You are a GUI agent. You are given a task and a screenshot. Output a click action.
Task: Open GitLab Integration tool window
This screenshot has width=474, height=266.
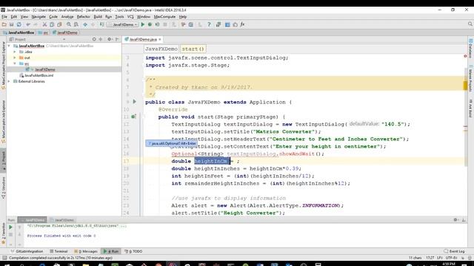(x=27, y=251)
